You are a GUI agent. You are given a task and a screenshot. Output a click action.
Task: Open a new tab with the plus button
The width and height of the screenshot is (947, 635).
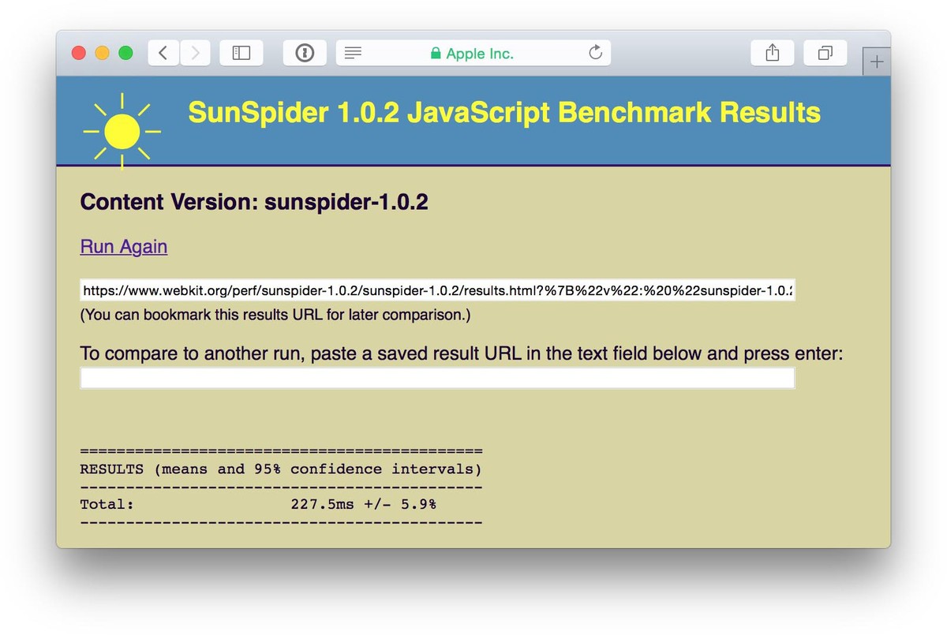click(x=877, y=62)
